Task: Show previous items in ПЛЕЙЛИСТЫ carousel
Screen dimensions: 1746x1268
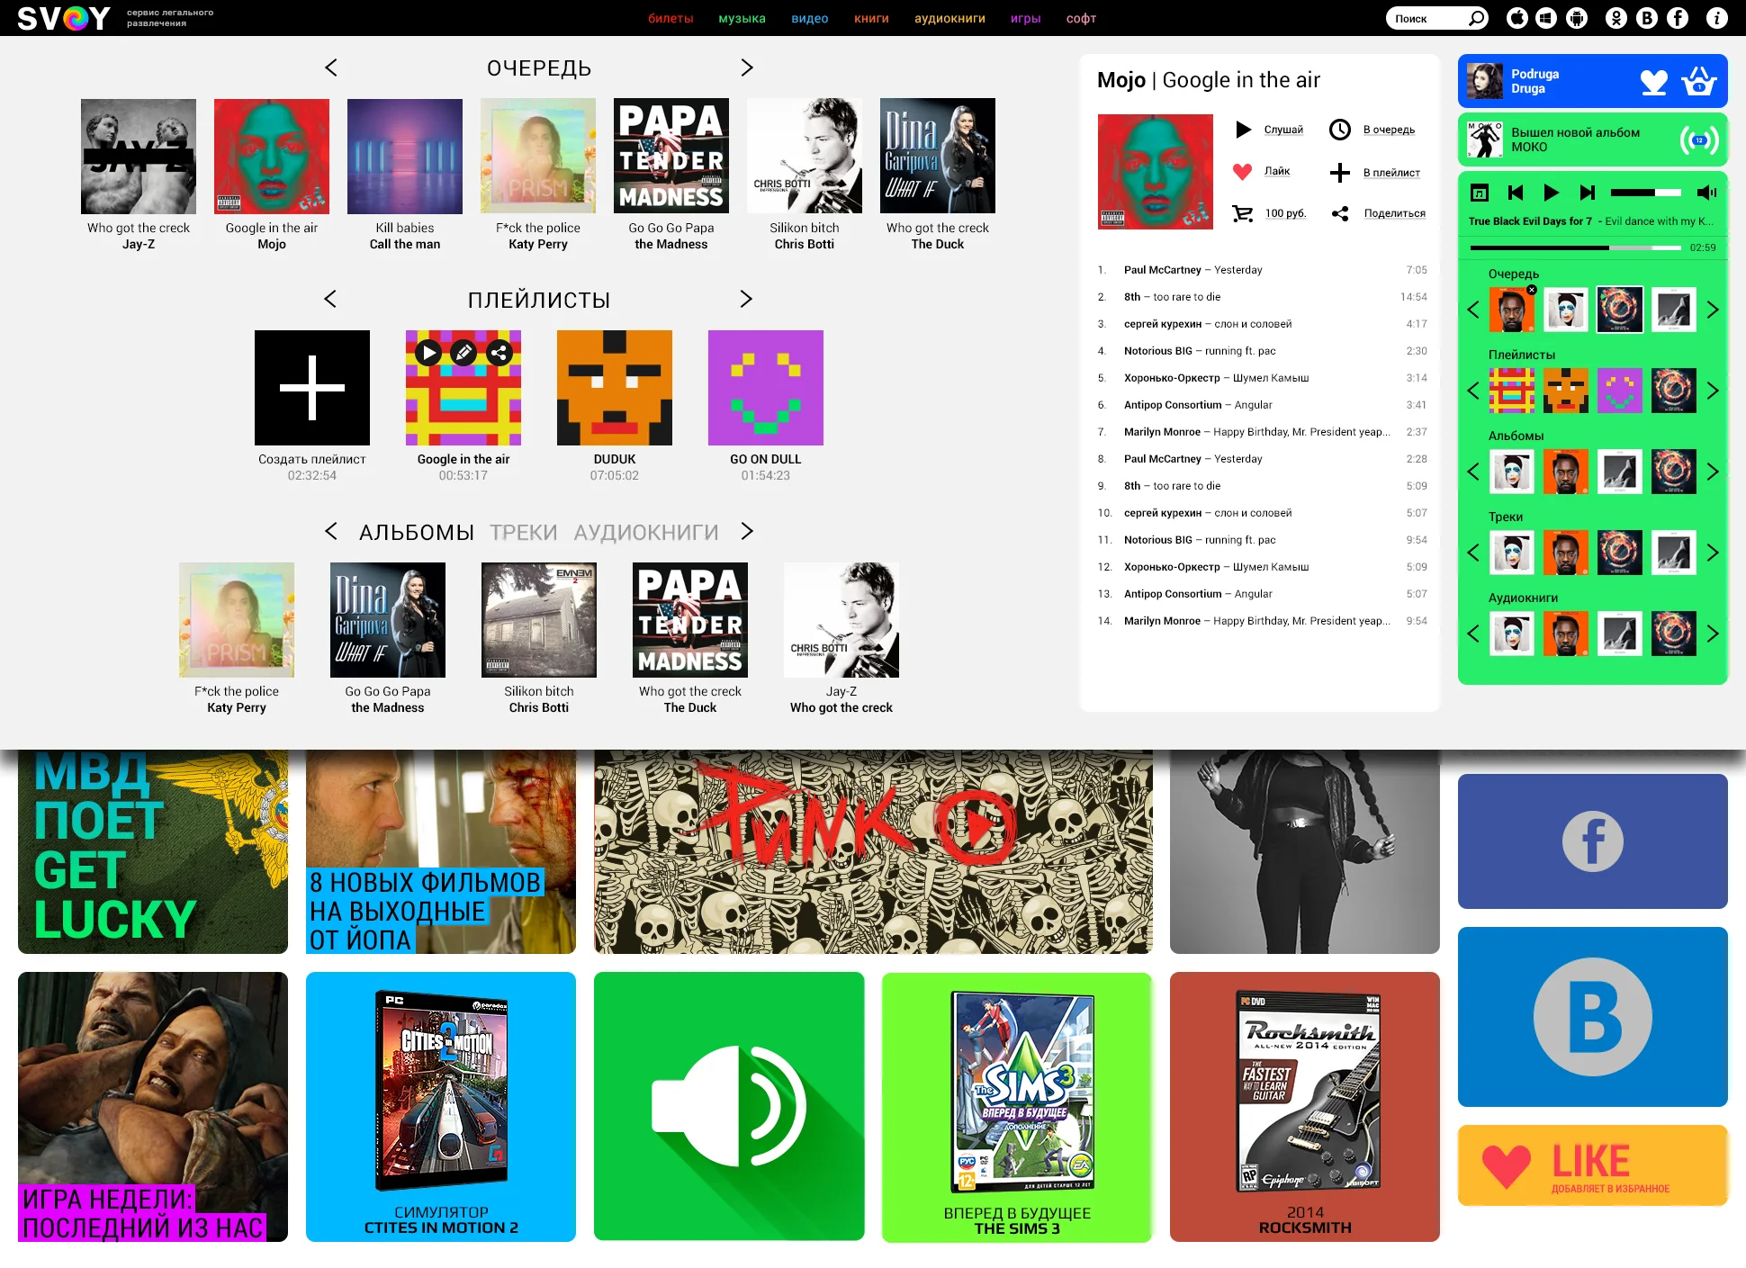Action: click(x=330, y=299)
